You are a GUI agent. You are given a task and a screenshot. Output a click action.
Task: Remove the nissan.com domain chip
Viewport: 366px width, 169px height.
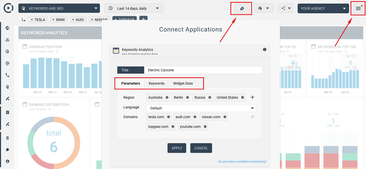point(225,117)
